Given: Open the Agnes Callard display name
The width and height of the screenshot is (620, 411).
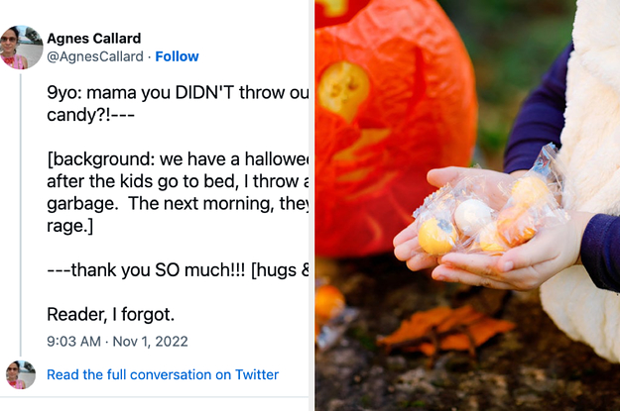Looking at the screenshot, I should [x=94, y=38].
